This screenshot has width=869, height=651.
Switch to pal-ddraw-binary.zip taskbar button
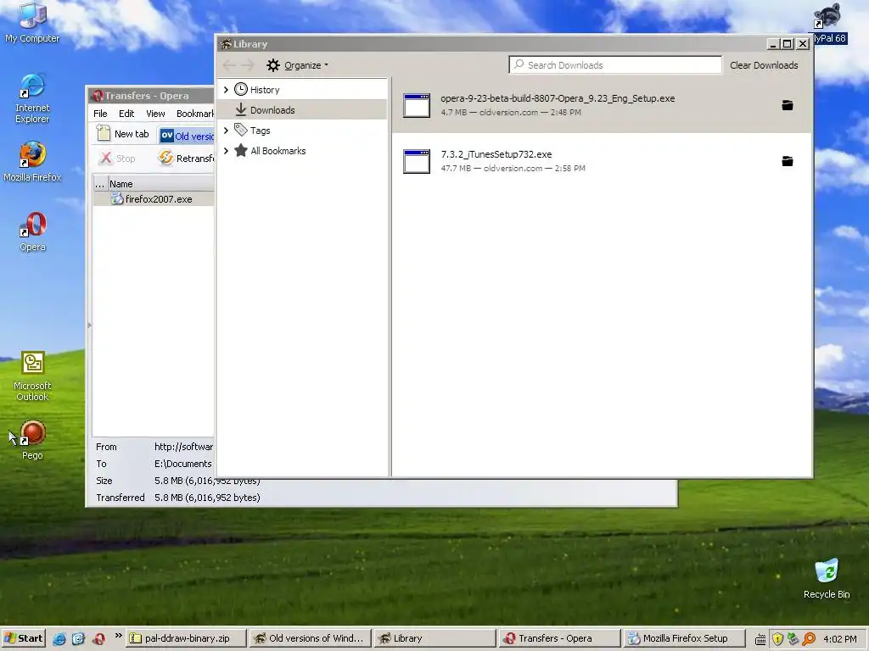(186, 639)
